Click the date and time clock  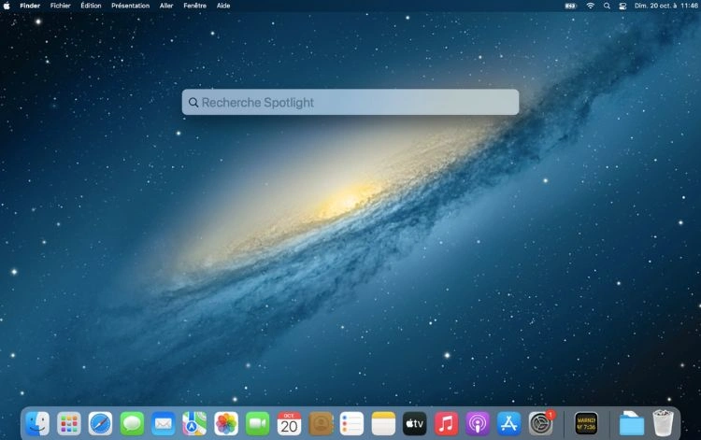666,6
